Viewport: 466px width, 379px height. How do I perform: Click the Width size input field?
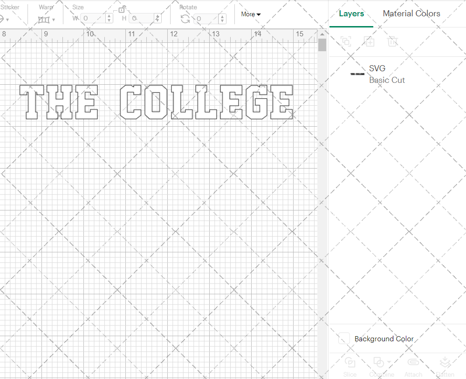click(93, 19)
